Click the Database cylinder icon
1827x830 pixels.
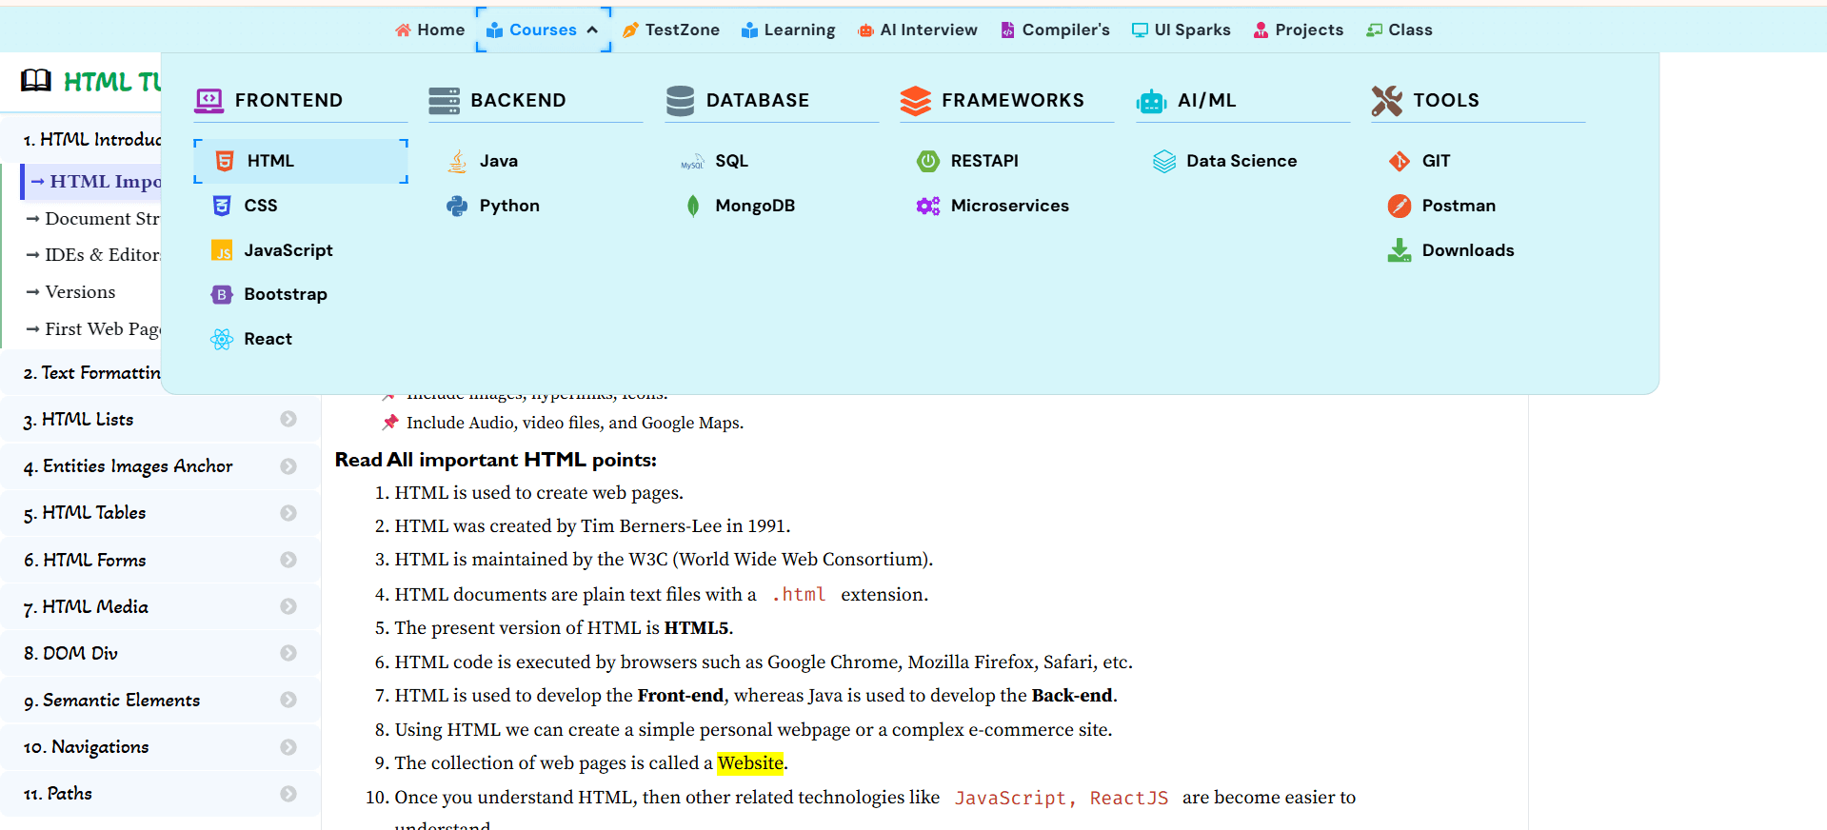coord(680,100)
